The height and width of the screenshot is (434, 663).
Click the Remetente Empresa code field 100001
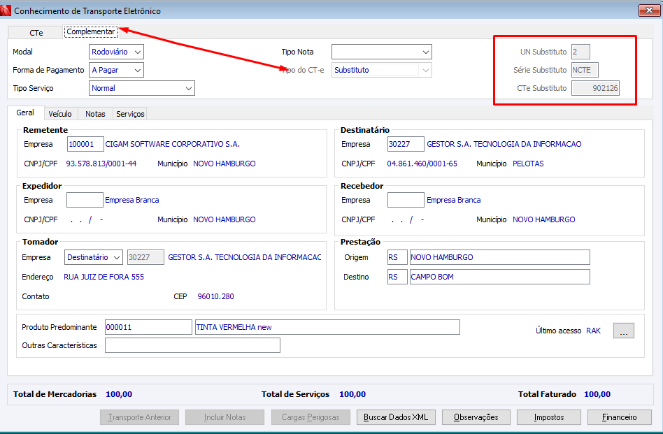85,144
